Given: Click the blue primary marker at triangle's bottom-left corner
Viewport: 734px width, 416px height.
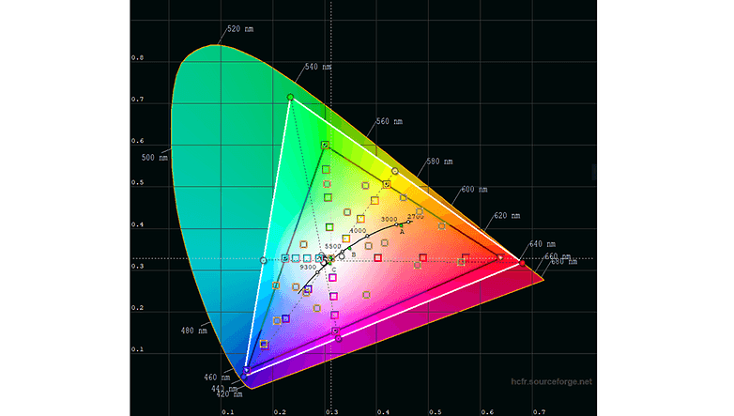Looking at the screenshot, I should pos(246,374).
